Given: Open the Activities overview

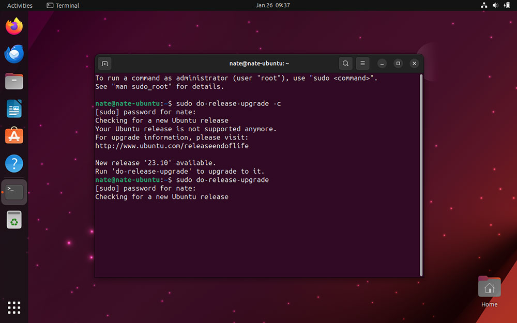Looking at the screenshot, I should 19,5.
